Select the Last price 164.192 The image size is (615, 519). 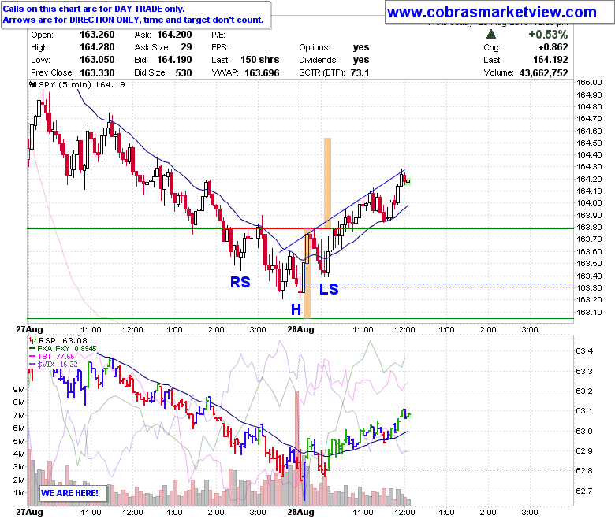click(x=550, y=60)
